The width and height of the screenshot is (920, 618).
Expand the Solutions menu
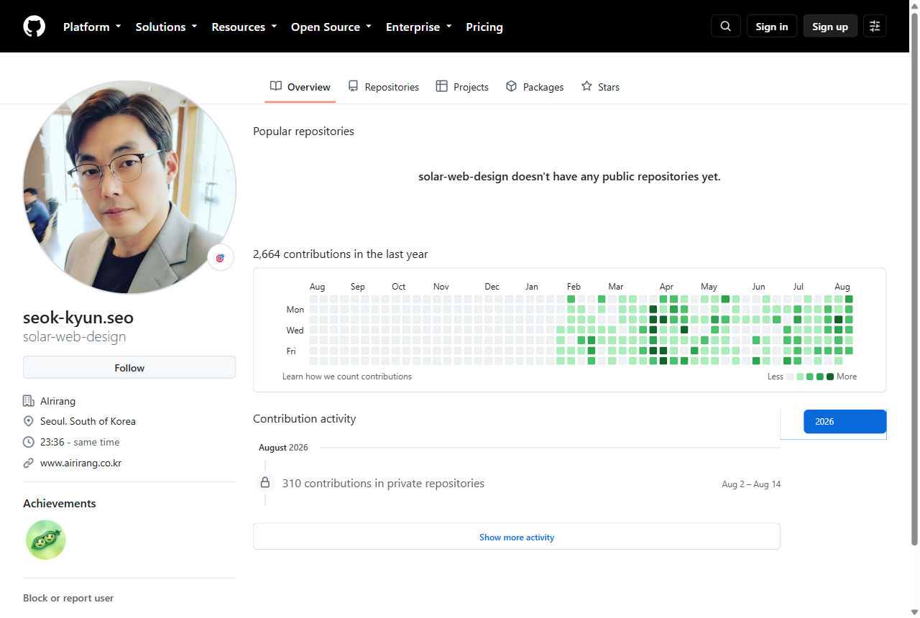point(166,27)
